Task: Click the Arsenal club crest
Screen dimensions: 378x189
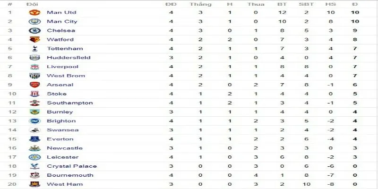Action: point(34,85)
